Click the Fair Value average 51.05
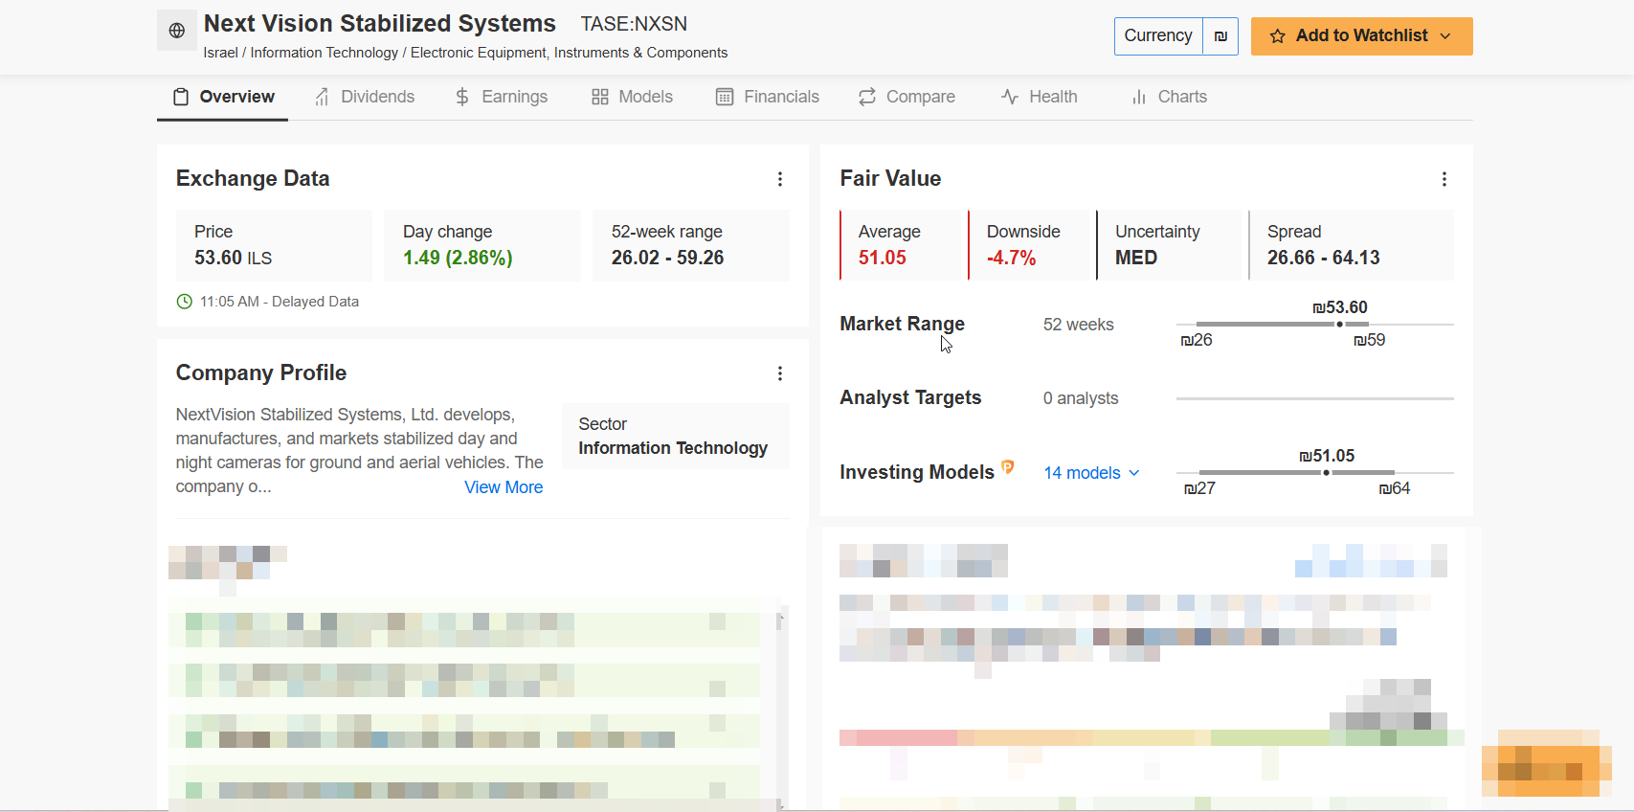The height and width of the screenshot is (812, 1634). 883,259
